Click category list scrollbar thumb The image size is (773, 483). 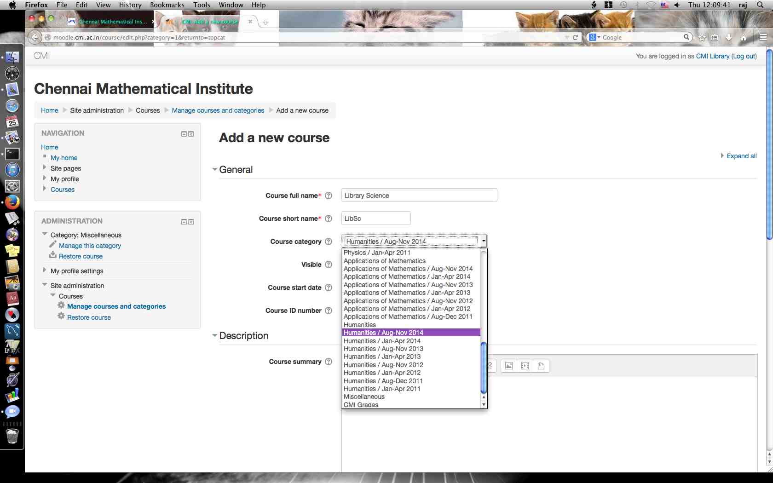484,368
